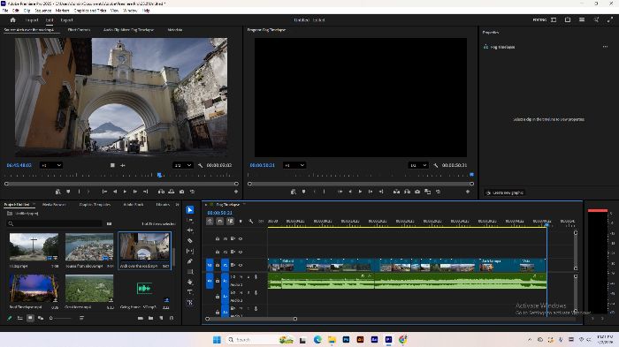Screen dimensions: 619x347
Task: Toggle Snap in the timeline
Action: click(x=220, y=222)
